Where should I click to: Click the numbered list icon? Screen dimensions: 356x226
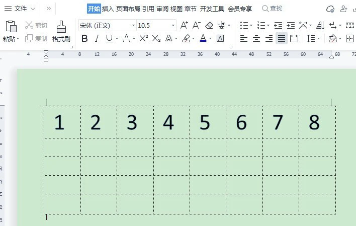[261, 25]
